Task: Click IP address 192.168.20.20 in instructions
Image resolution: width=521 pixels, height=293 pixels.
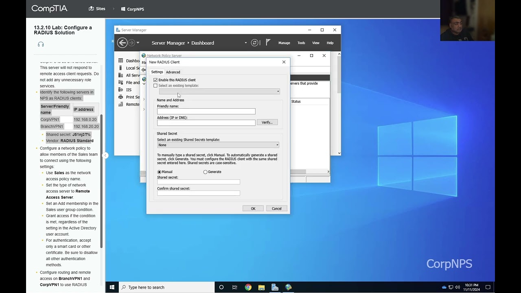Action: 86,127
